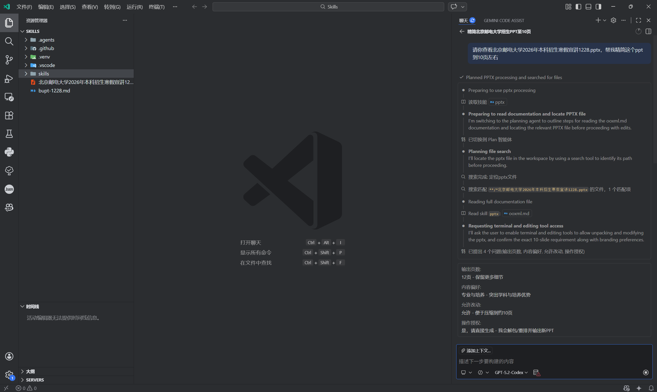Expand the skills folder

pos(44,74)
